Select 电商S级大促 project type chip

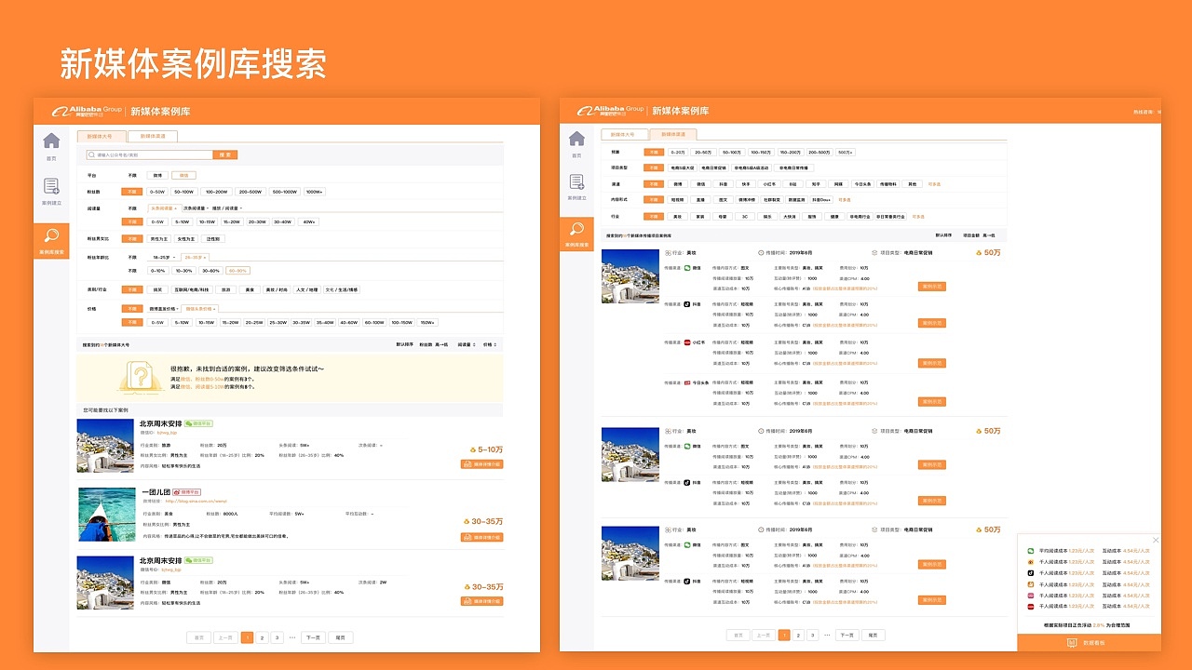tap(683, 167)
